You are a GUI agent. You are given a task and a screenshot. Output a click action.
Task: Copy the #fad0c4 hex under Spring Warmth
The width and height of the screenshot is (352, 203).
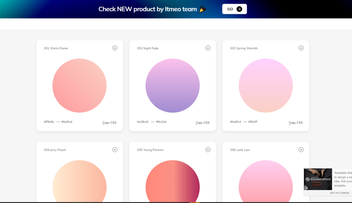coord(235,122)
